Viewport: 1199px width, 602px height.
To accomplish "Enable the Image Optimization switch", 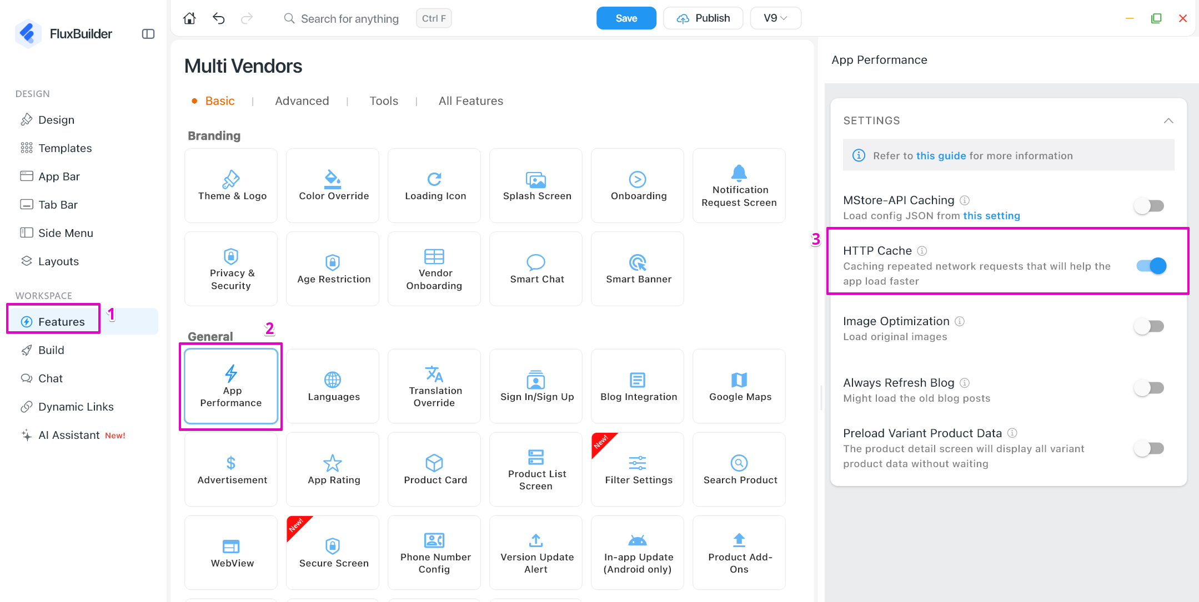I will tap(1149, 326).
